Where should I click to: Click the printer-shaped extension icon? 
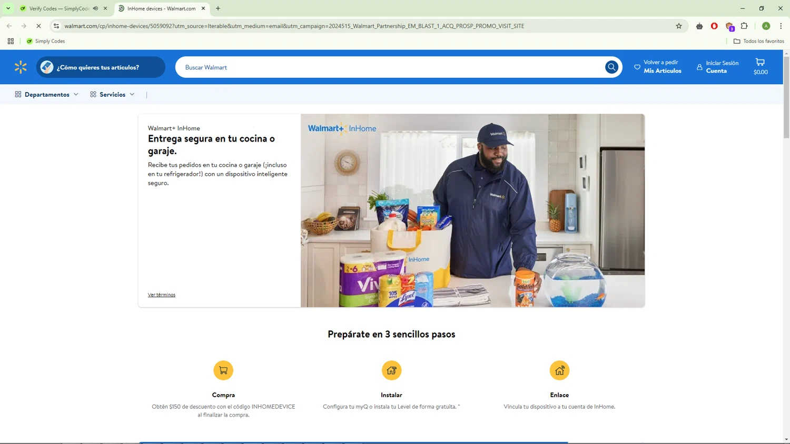[x=699, y=26]
